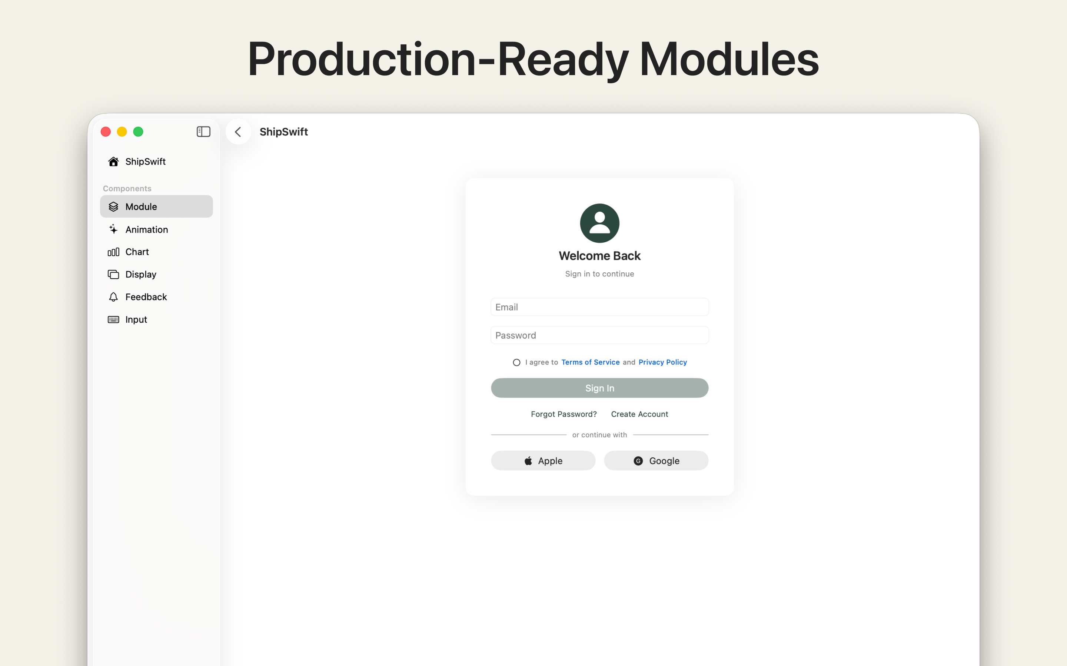This screenshot has height=666, width=1067.
Task: Click the Sign in to continue subtitle
Action: click(600, 274)
